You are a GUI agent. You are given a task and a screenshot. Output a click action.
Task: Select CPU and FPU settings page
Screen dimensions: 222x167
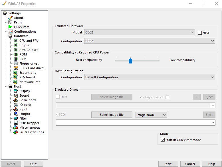(x=29, y=41)
